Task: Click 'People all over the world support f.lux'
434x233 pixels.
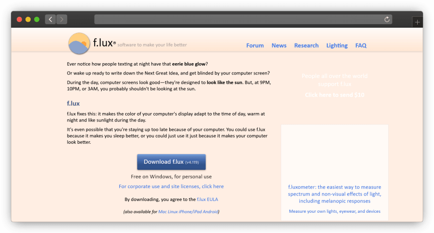Action: pyautogui.click(x=335, y=80)
